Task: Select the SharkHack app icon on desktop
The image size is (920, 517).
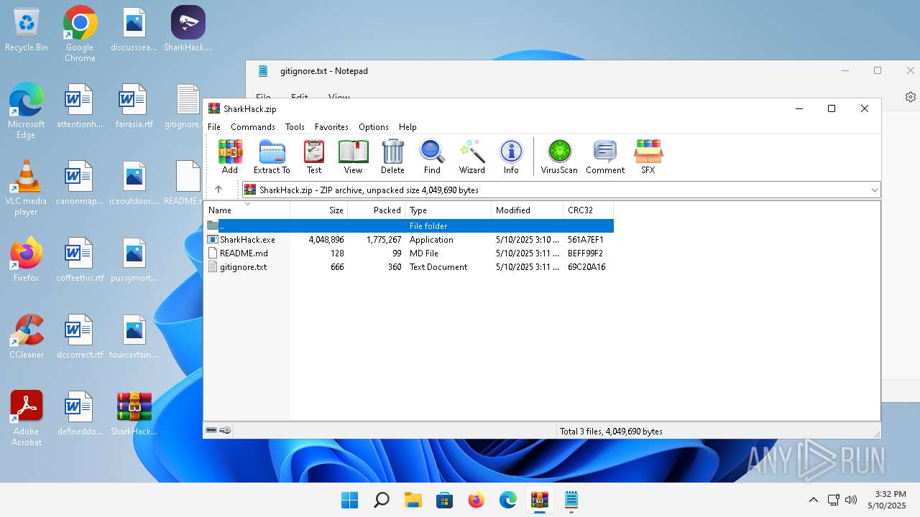Action: 188,30
